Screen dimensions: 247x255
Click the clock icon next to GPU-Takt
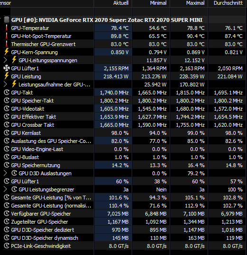tap(7, 93)
